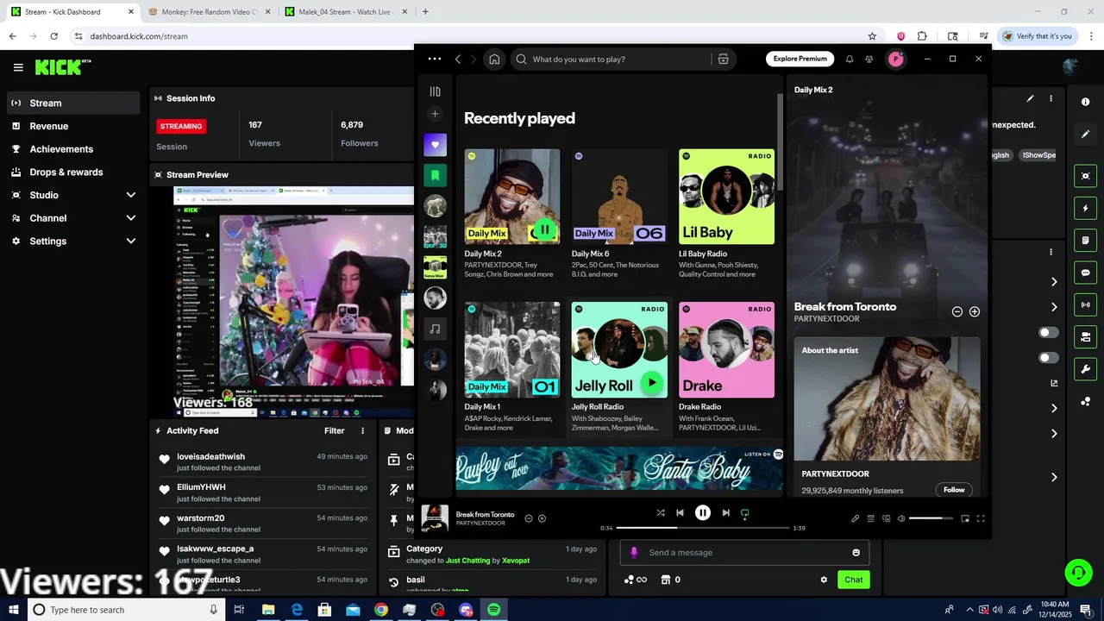Toggle repeat in Spotify player

point(745,512)
